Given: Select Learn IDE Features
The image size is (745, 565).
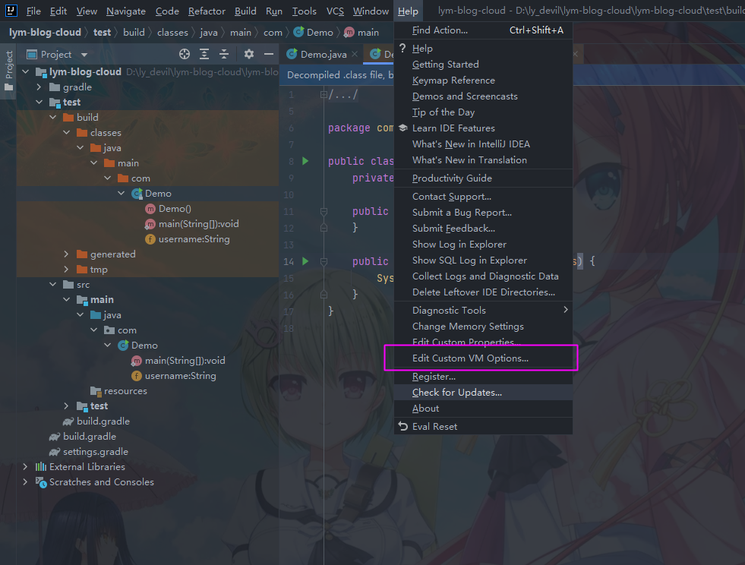Looking at the screenshot, I should tap(483, 128).
